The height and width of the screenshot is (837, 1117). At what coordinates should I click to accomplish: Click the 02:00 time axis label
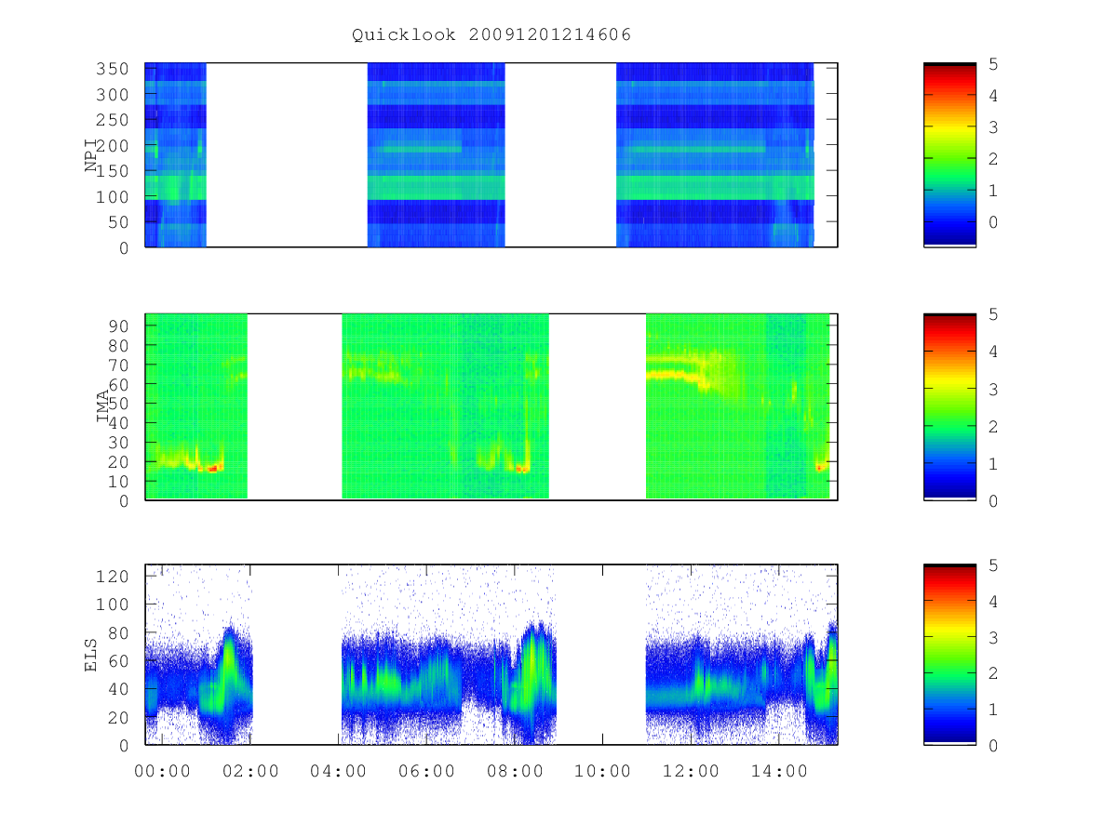click(250, 771)
